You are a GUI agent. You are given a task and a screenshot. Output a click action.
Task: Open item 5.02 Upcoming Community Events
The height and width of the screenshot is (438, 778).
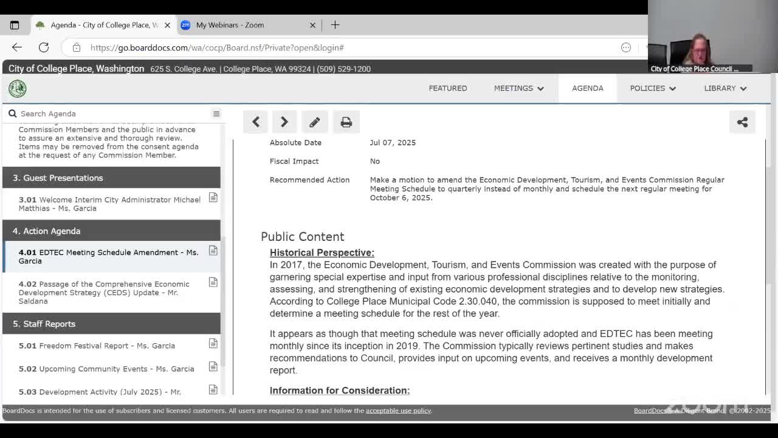tap(106, 369)
